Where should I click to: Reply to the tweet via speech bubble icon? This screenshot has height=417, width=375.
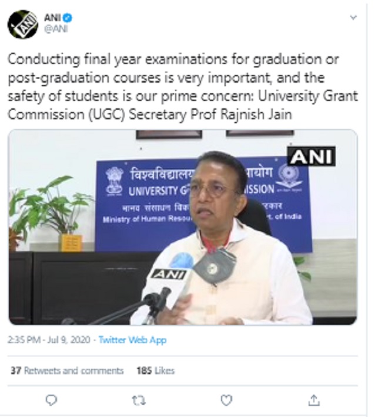(52, 399)
